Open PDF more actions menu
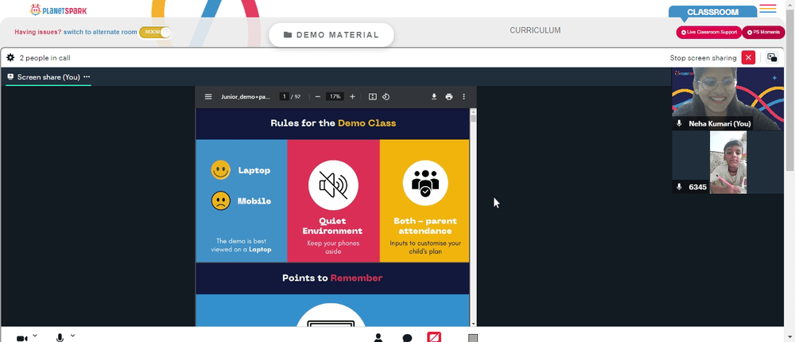Image resolution: width=795 pixels, height=342 pixels. pyautogui.click(x=463, y=96)
